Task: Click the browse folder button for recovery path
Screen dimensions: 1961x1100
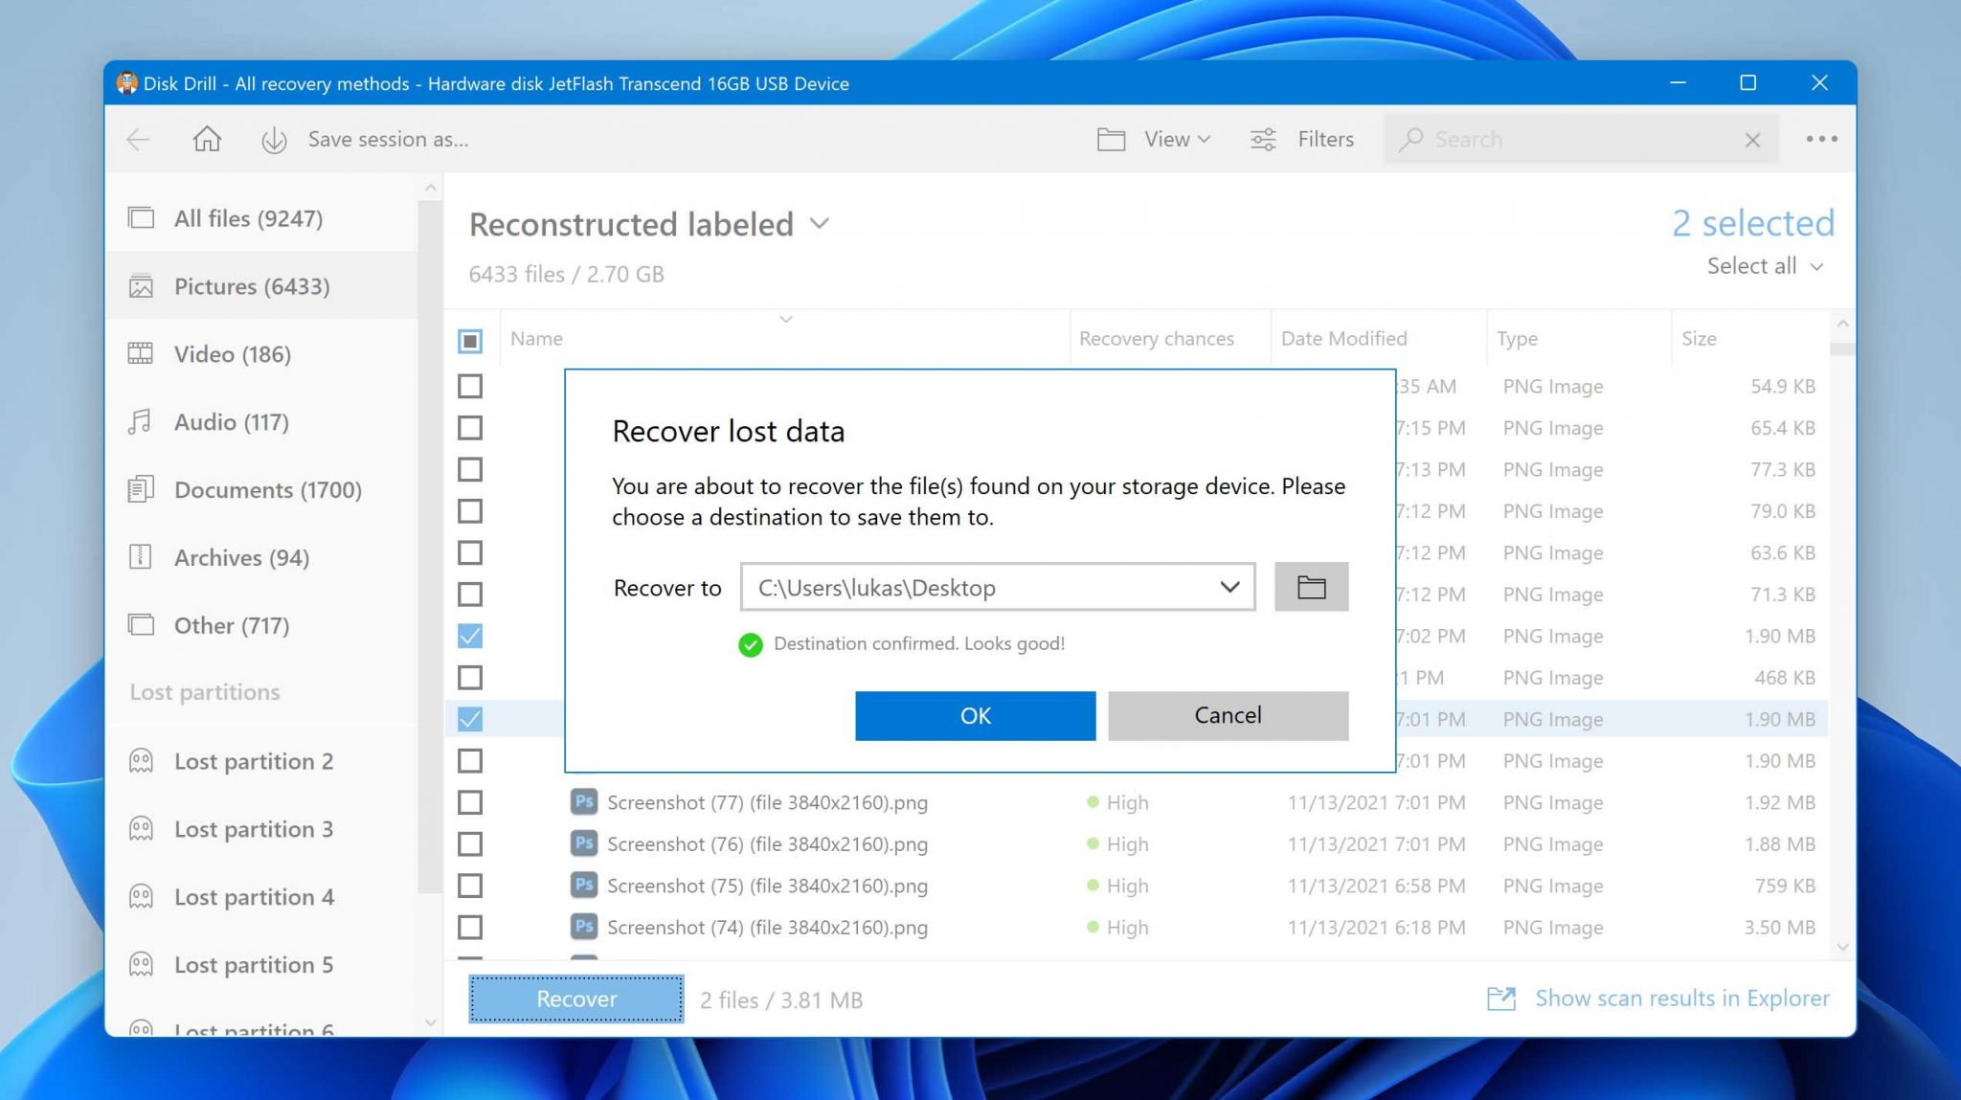Action: (x=1311, y=587)
